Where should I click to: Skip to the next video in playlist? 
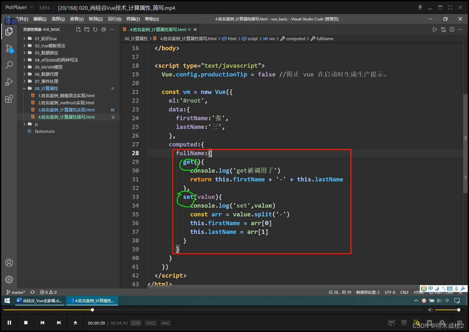tap(59, 323)
